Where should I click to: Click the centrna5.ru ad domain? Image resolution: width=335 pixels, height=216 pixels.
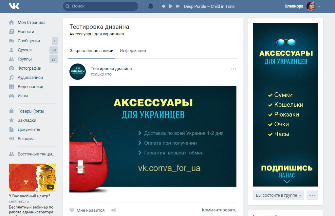coord(19,201)
